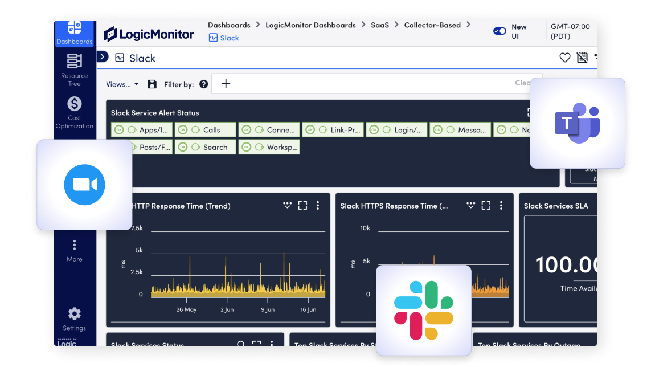Open the Resource Tree sidebar item

coord(74,70)
